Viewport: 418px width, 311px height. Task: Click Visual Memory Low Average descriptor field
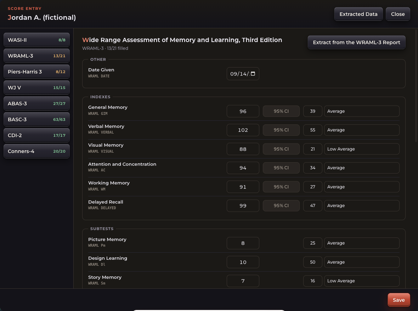[x=361, y=149]
